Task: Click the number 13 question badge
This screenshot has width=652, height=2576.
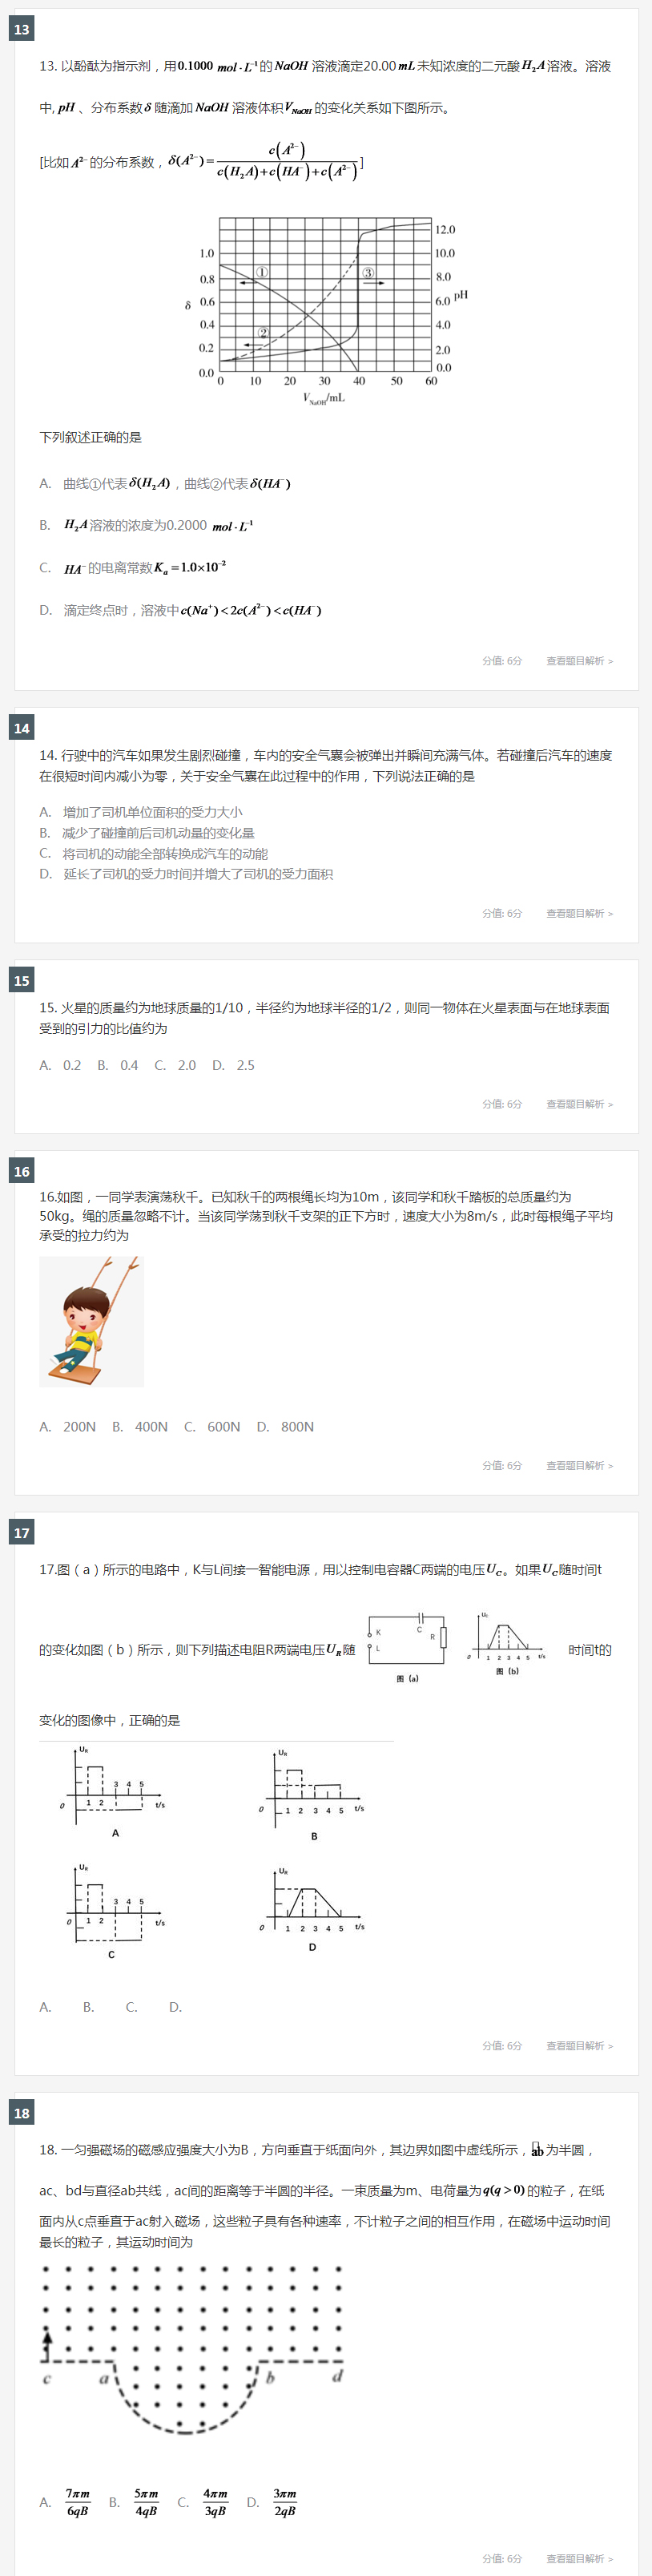Action: point(22,29)
